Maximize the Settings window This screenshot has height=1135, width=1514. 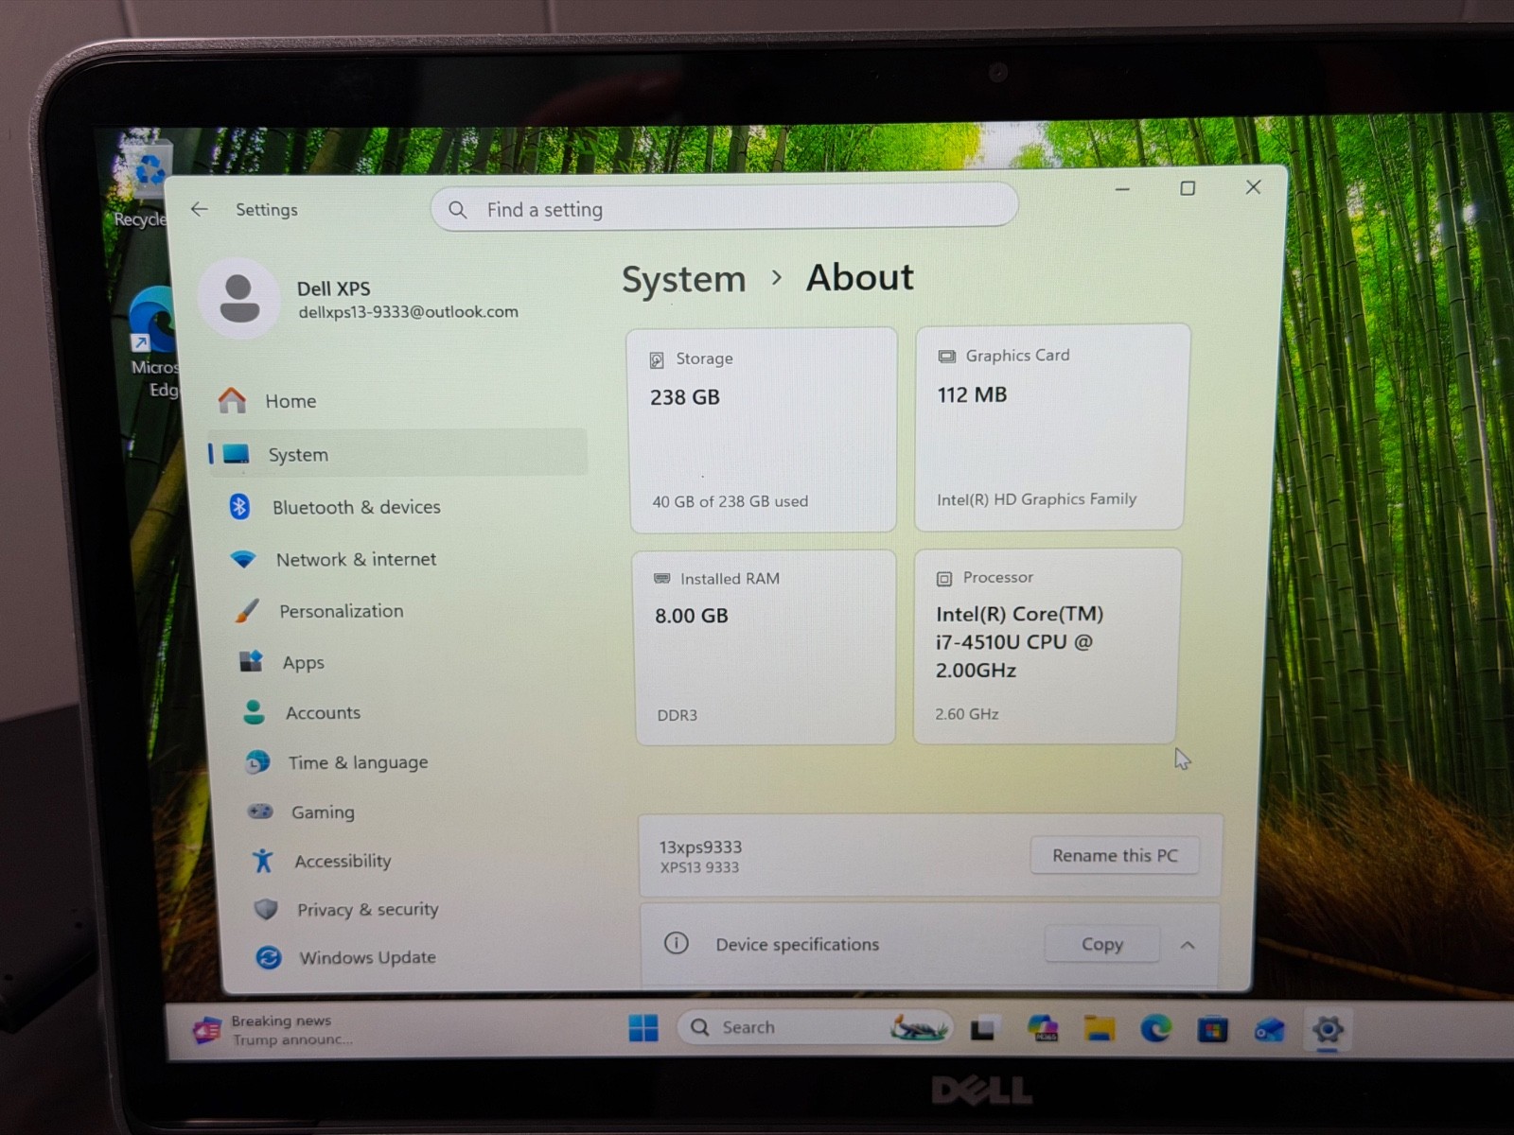1188,188
